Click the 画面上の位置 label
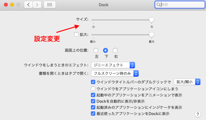206x120 pixels. pyautogui.click(x=76, y=50)
